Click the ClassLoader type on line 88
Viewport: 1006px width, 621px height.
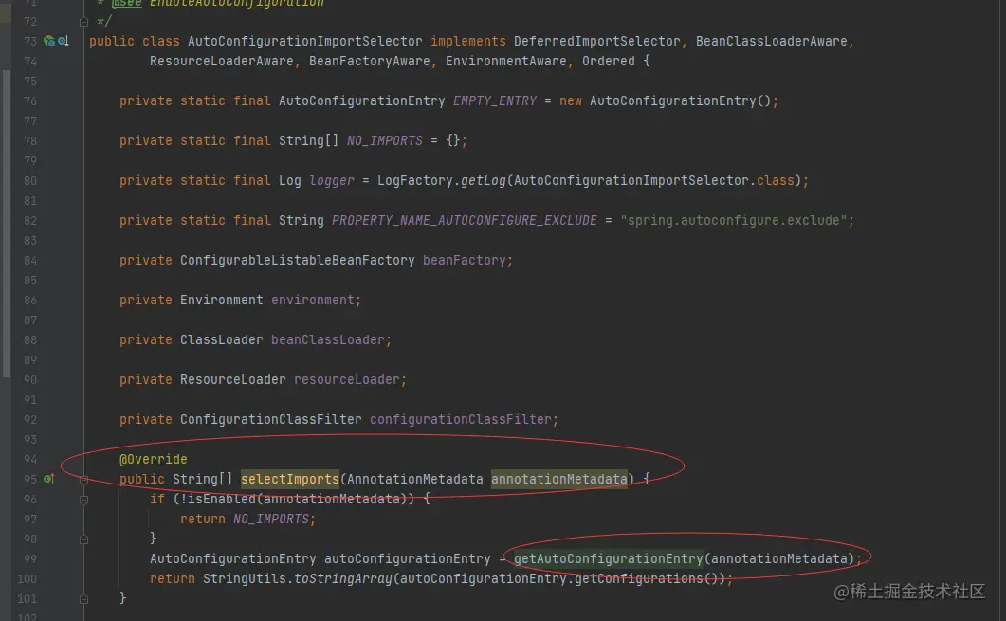[221, 339]
